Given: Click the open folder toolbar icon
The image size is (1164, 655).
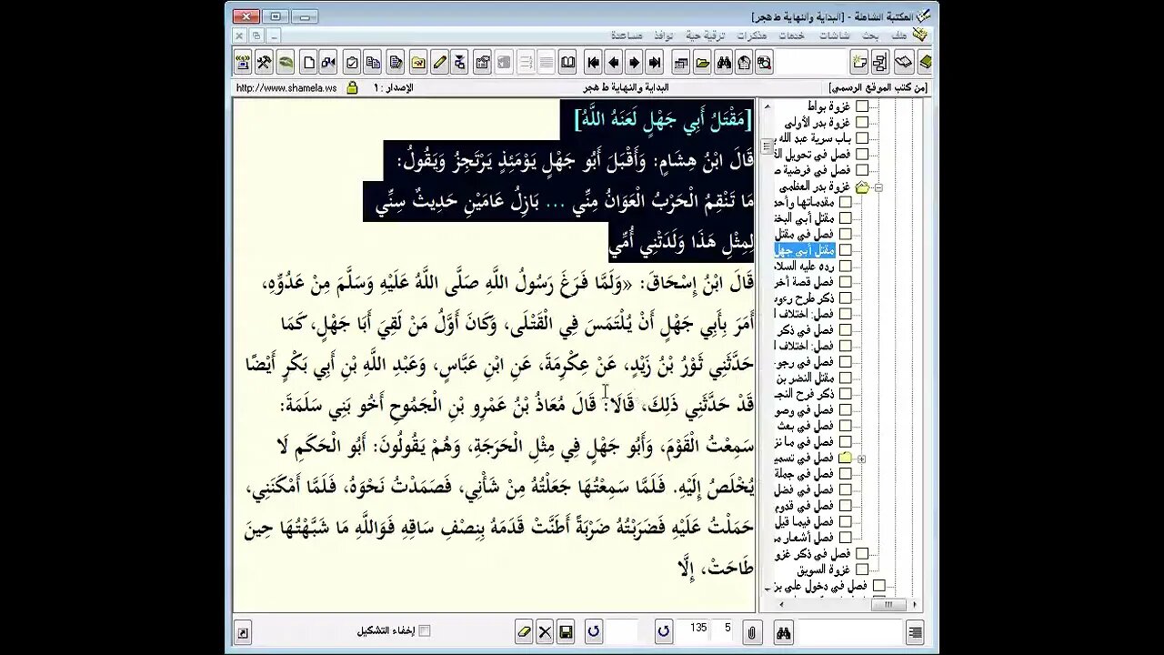Looking at the screenshot, I should pos(702,63).
